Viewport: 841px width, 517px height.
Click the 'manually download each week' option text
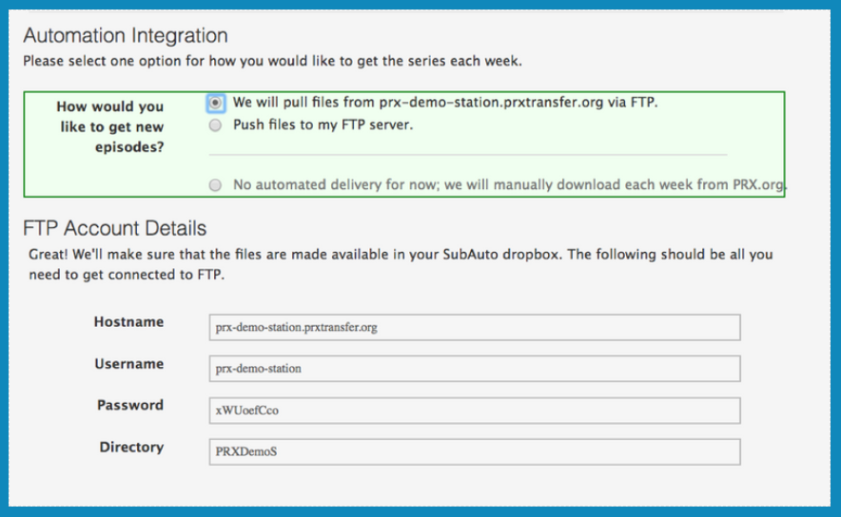click(510, 184)
